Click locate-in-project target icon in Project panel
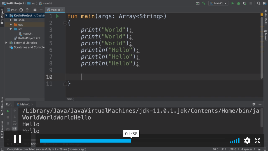This screenshot has height=151, width=268. tap(21, 10)
